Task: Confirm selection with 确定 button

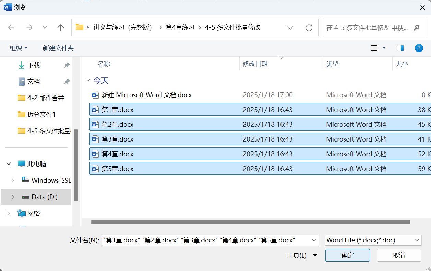Action: tap(348, 255)
